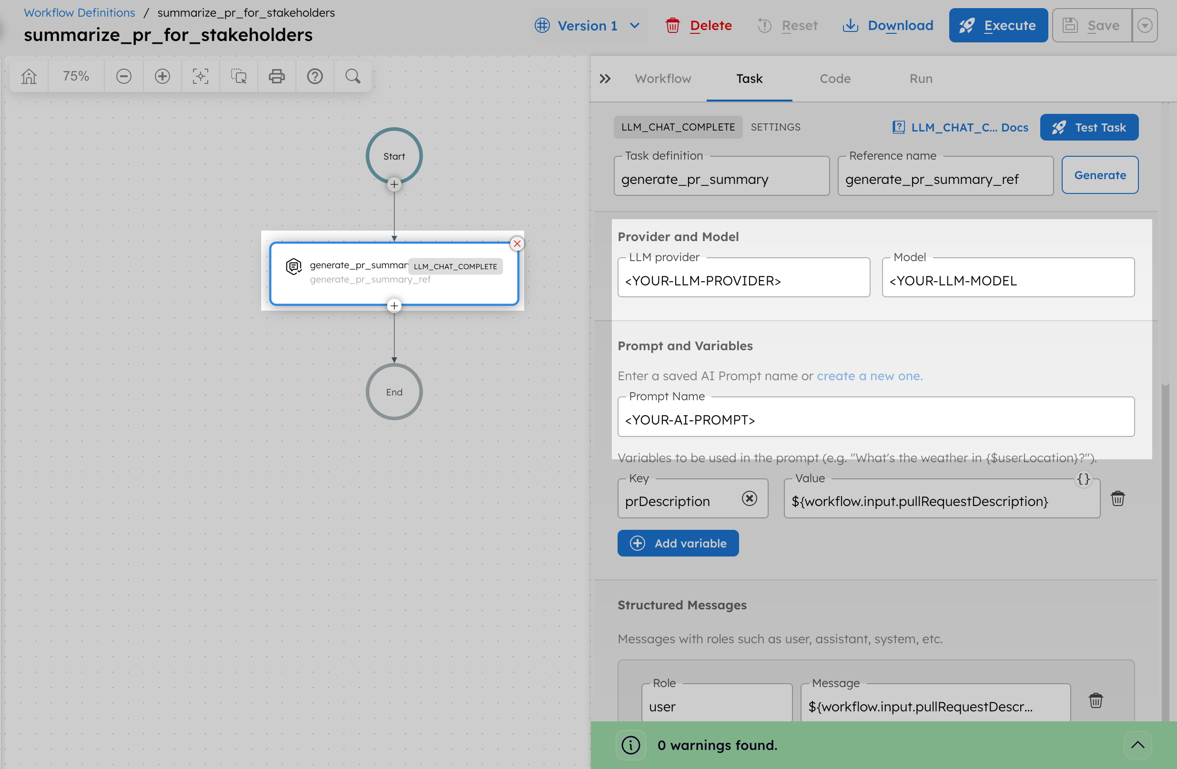The image size is (1177, 769).
Task: Open the canvas help icon
Action: tap(315, 76)
